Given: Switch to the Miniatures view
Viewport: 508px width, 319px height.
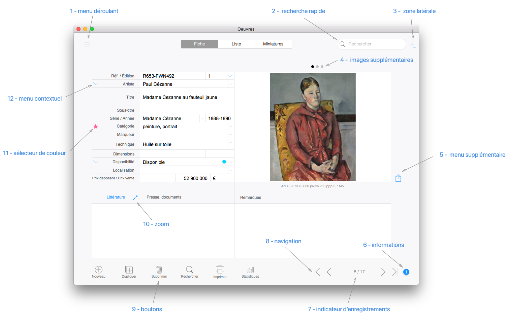Looking at the screenshot, I should coord(273,44).
